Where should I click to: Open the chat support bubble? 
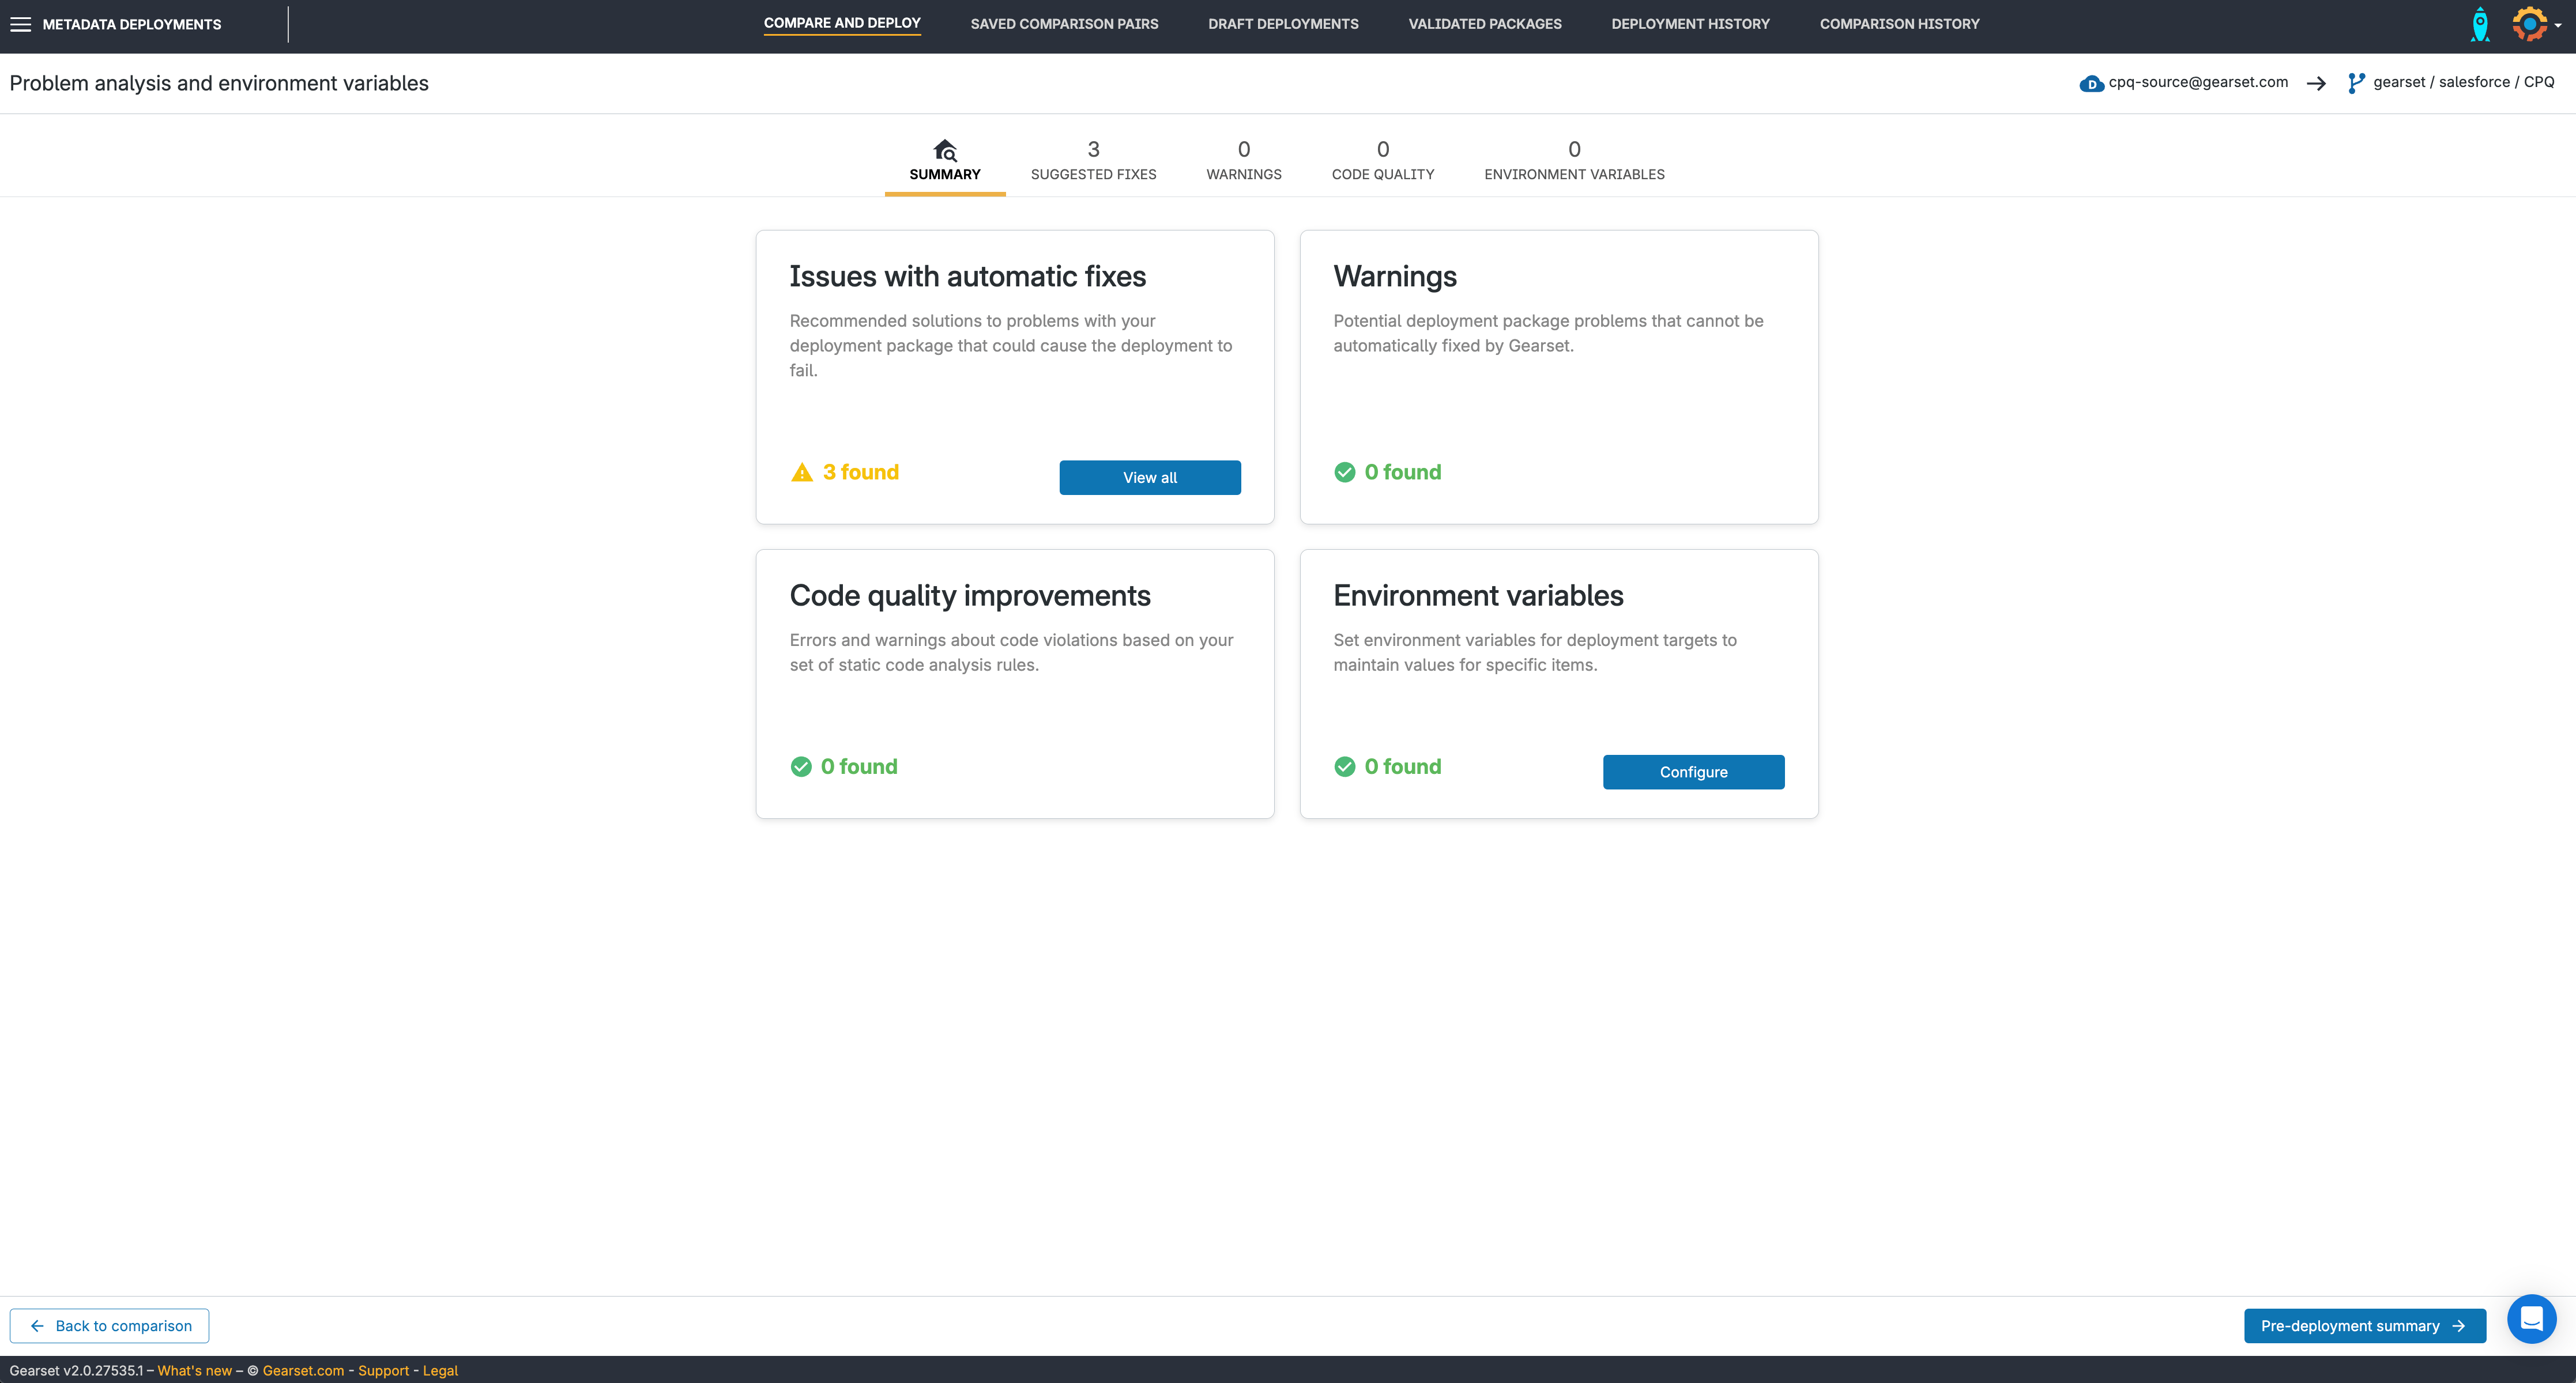click(2531, 1319)
